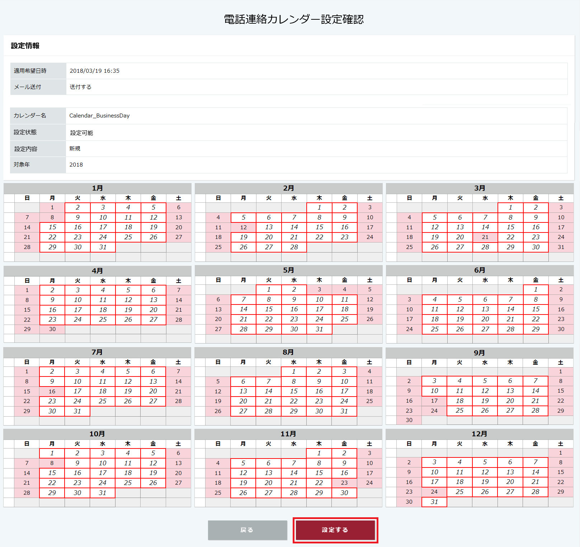The height and width of the screenshot is (547, 580).
Task: Click June 29 date cell
Action: tap(536, 329)
